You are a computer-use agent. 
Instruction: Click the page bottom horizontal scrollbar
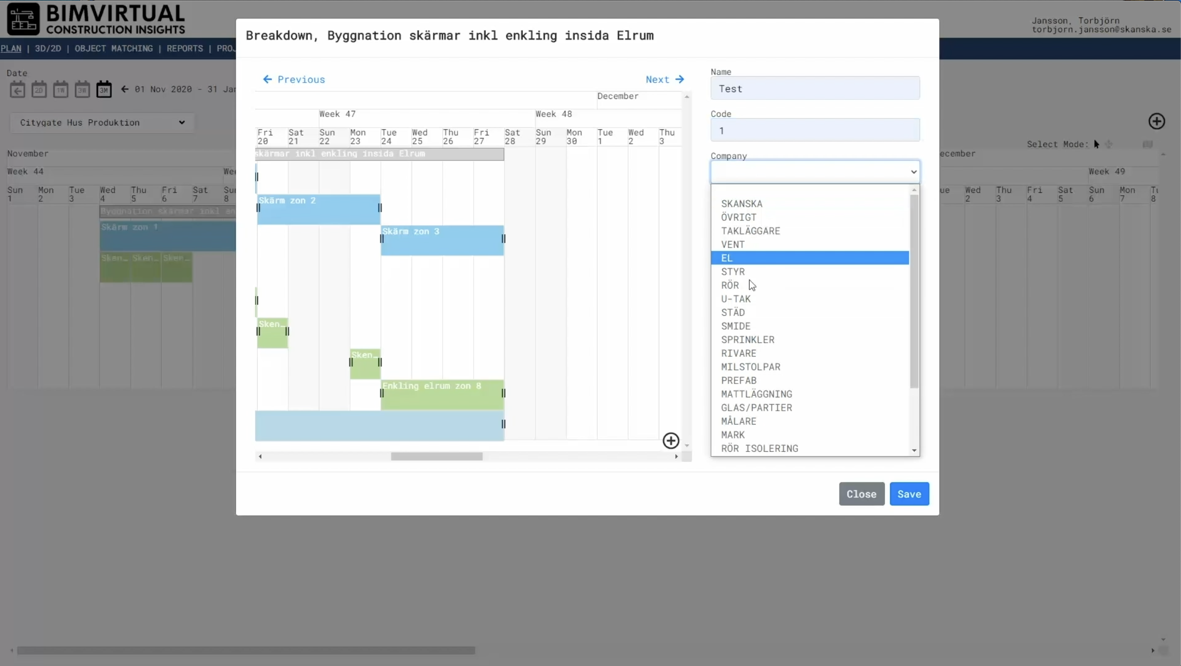[x=246, y=650]
